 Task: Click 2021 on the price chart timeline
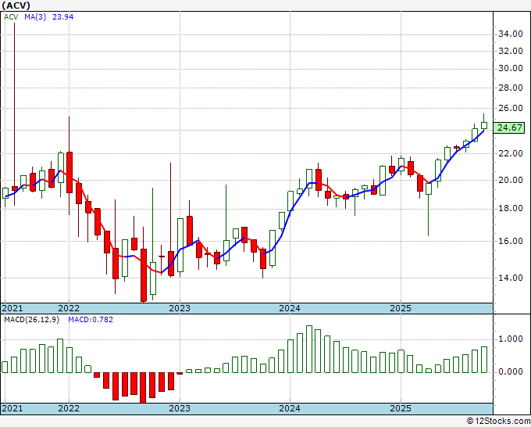[12, 308]
